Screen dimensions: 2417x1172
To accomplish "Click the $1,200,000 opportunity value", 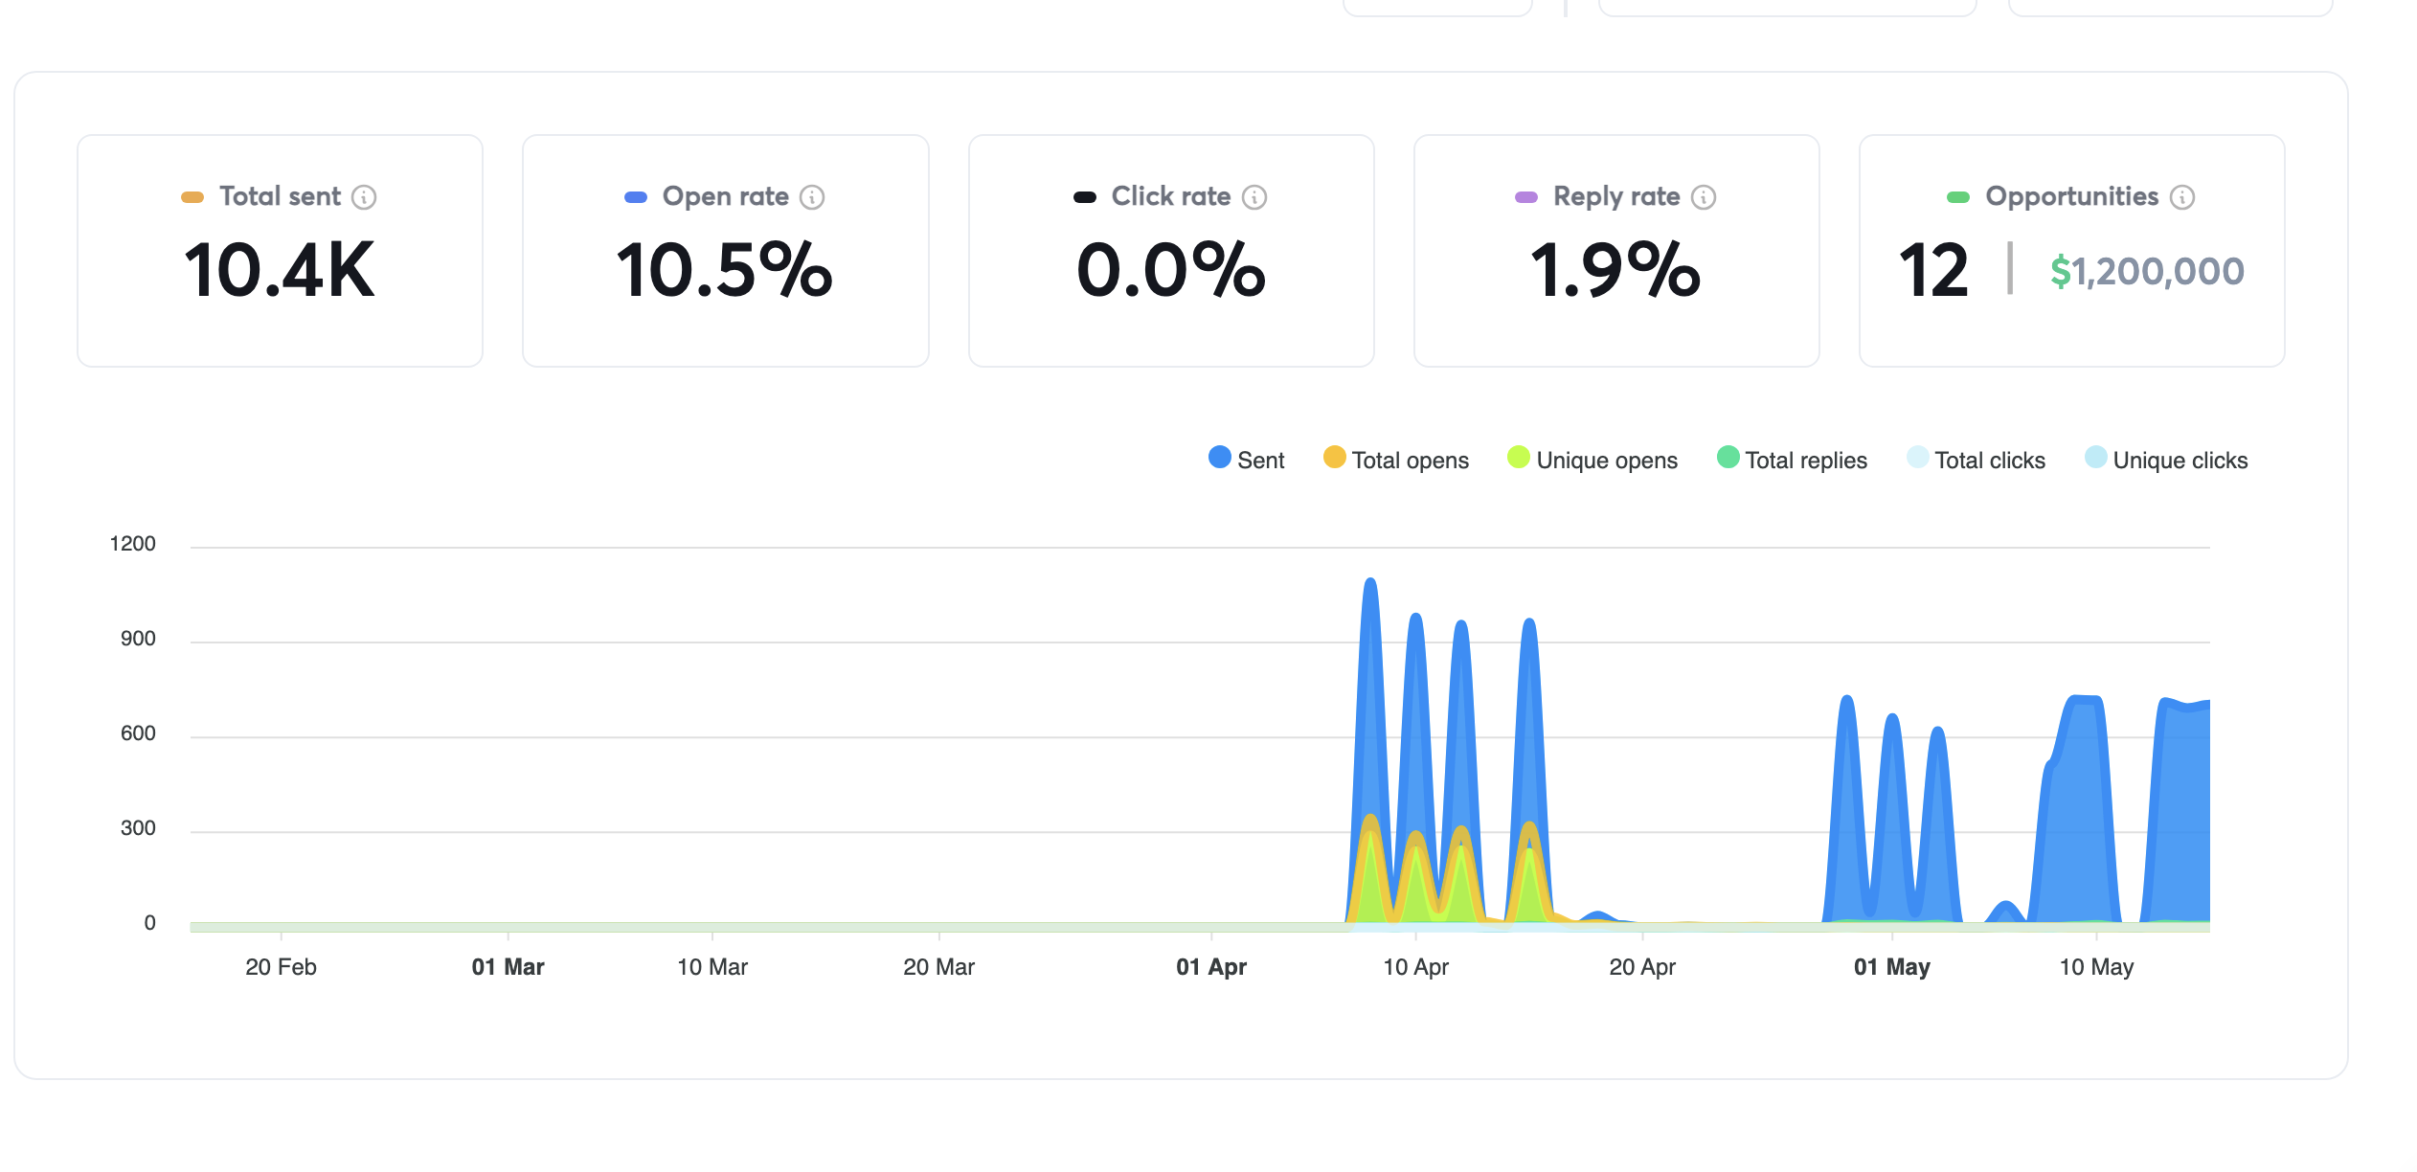I will click(2147, 272).
